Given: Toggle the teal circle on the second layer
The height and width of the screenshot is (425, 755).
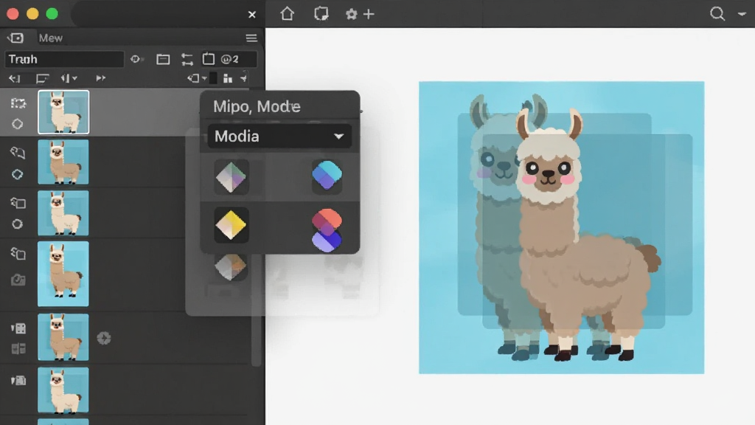Looking at the screenshot, I should [x=18, y=174].
